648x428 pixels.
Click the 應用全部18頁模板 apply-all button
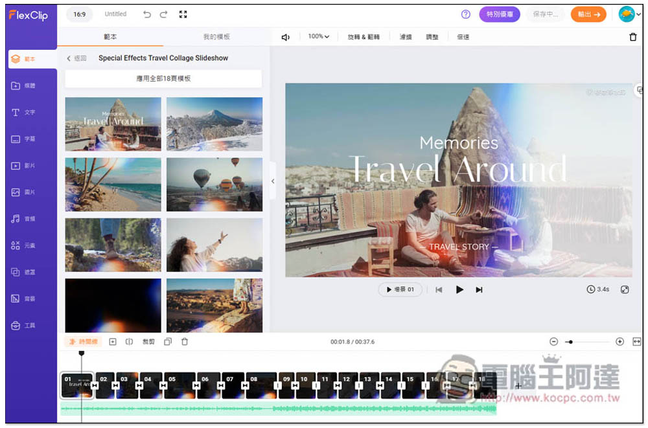coord(163,78)
